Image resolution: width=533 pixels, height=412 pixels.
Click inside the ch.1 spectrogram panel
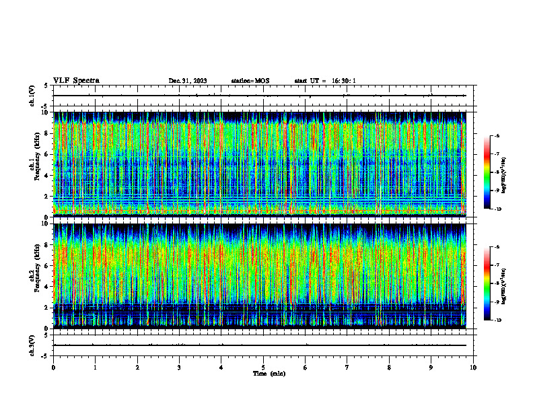[x=260, y=164]
